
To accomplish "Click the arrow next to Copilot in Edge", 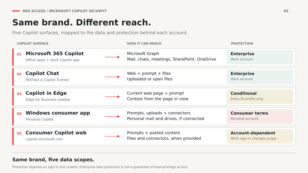I will coord(112,97).
